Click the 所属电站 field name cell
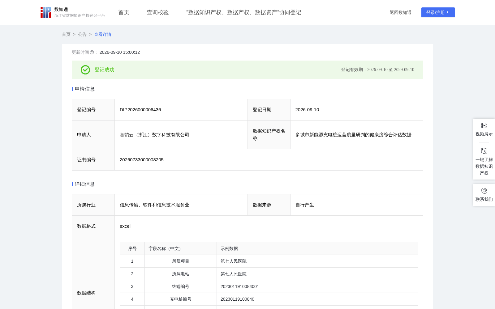 coord(181,274)
